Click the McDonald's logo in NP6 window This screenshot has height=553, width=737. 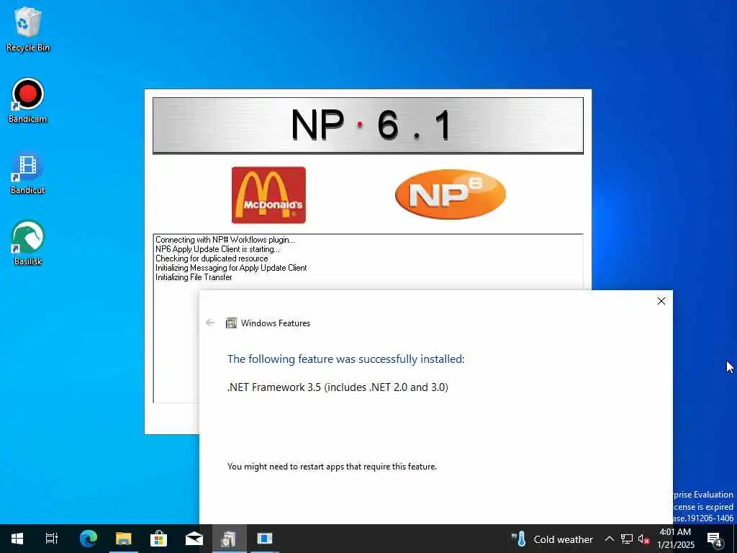tap(268, 195)
